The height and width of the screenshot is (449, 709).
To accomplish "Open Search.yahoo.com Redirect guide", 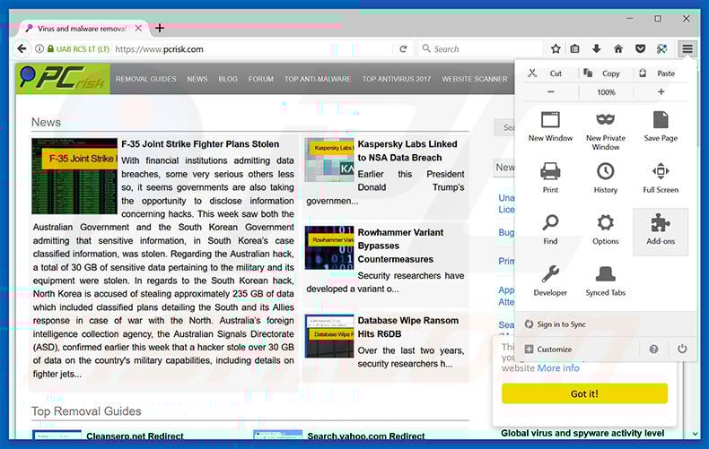I will 366,436.
